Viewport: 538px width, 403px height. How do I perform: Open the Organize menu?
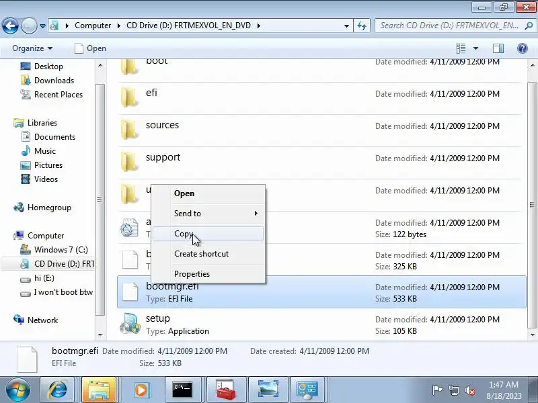point(32,48)
